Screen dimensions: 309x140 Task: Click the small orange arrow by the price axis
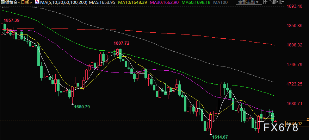click(308, 119)
